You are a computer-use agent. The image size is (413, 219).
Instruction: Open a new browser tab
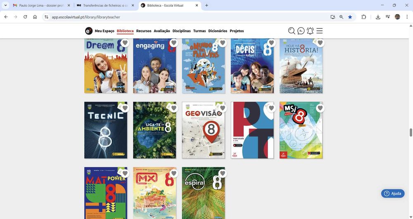(206, 5)
